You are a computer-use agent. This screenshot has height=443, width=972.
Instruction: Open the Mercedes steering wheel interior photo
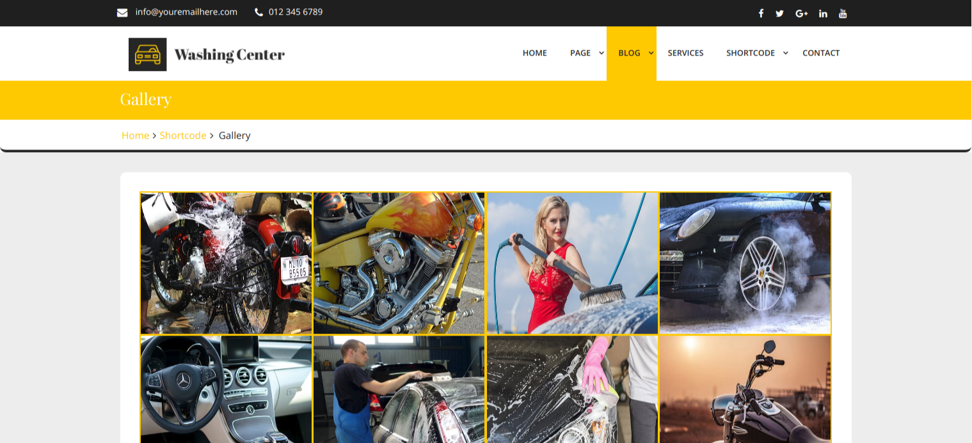click(x=226, y=389)
